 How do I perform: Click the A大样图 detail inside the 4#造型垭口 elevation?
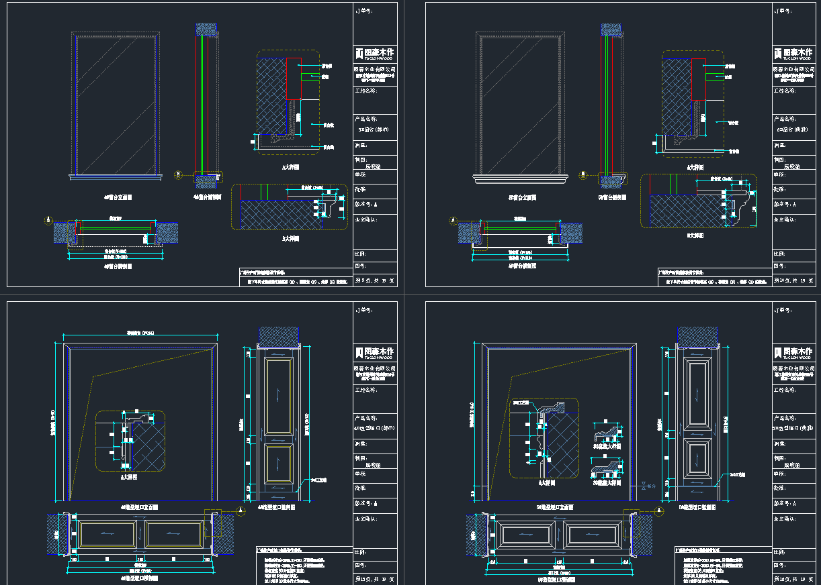tap(131, 441)
